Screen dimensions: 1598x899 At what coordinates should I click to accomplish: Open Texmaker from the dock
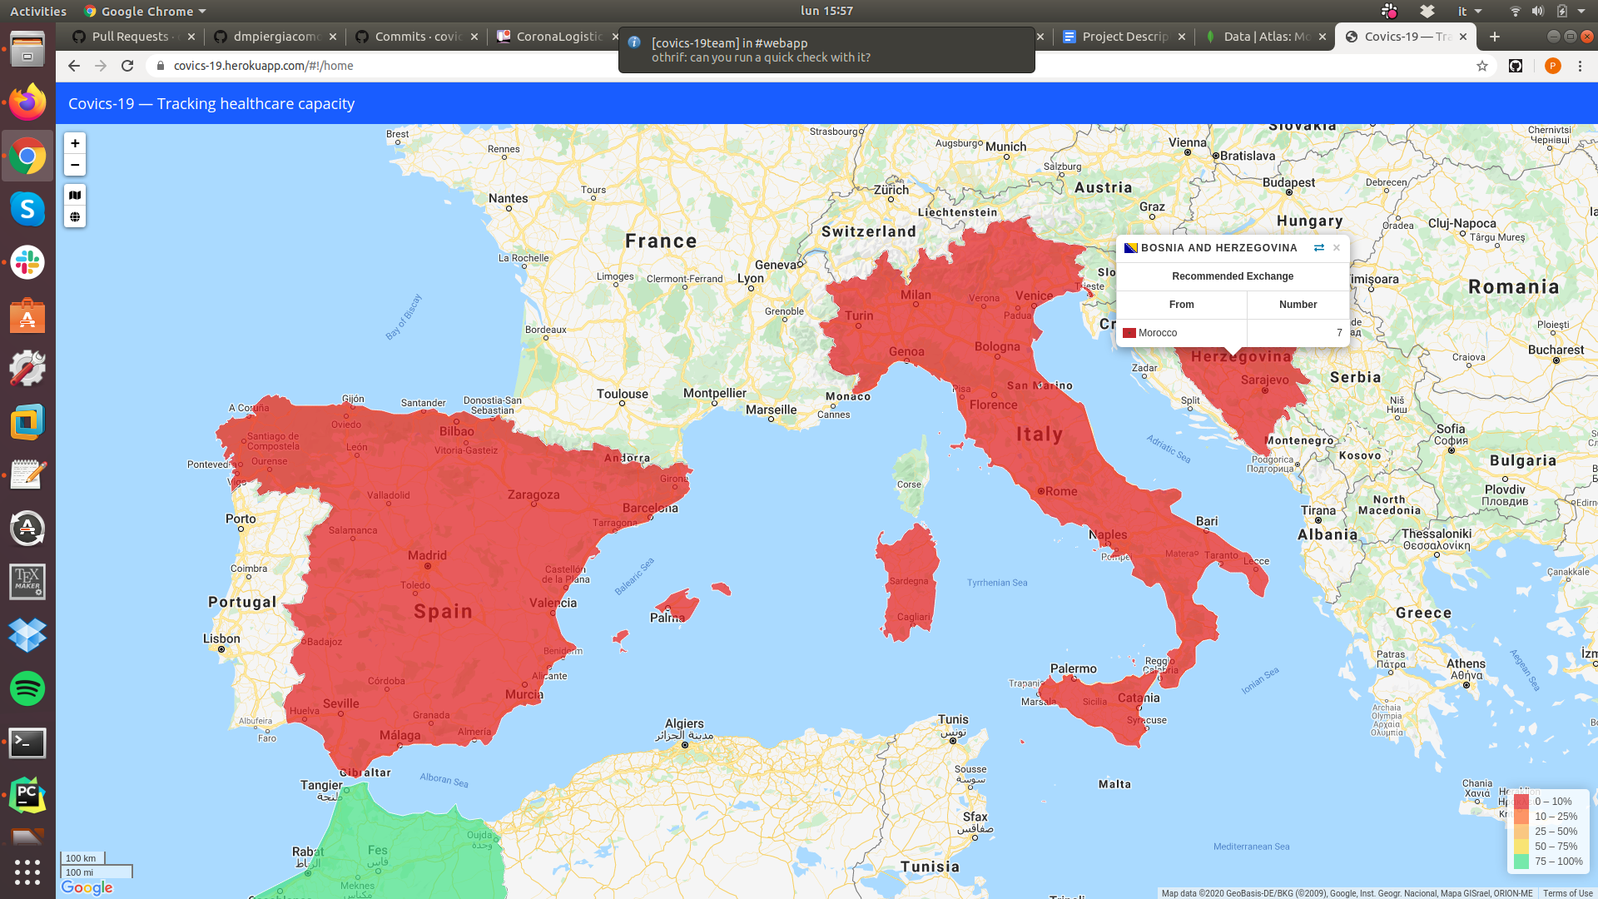pos(27,582)
